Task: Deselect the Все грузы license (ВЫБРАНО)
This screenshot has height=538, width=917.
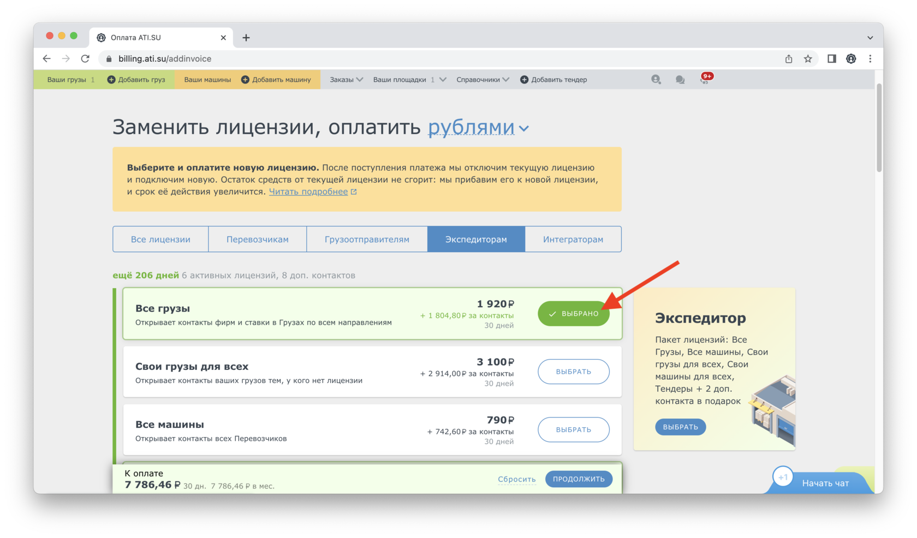Action: coord(573,314)
